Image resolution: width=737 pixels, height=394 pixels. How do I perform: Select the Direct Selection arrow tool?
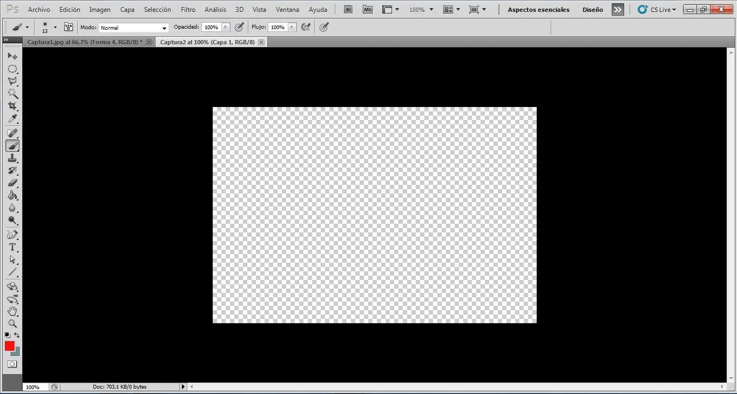click(x=12, y=259)
